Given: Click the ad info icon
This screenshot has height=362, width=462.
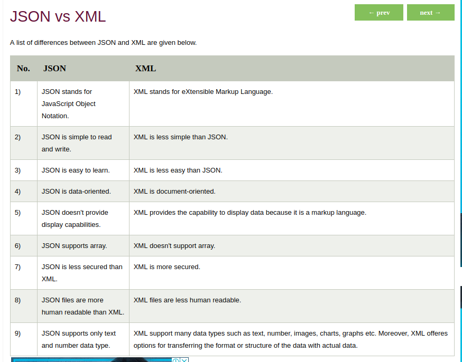Looking at the screenshot, I should [176, 360].
